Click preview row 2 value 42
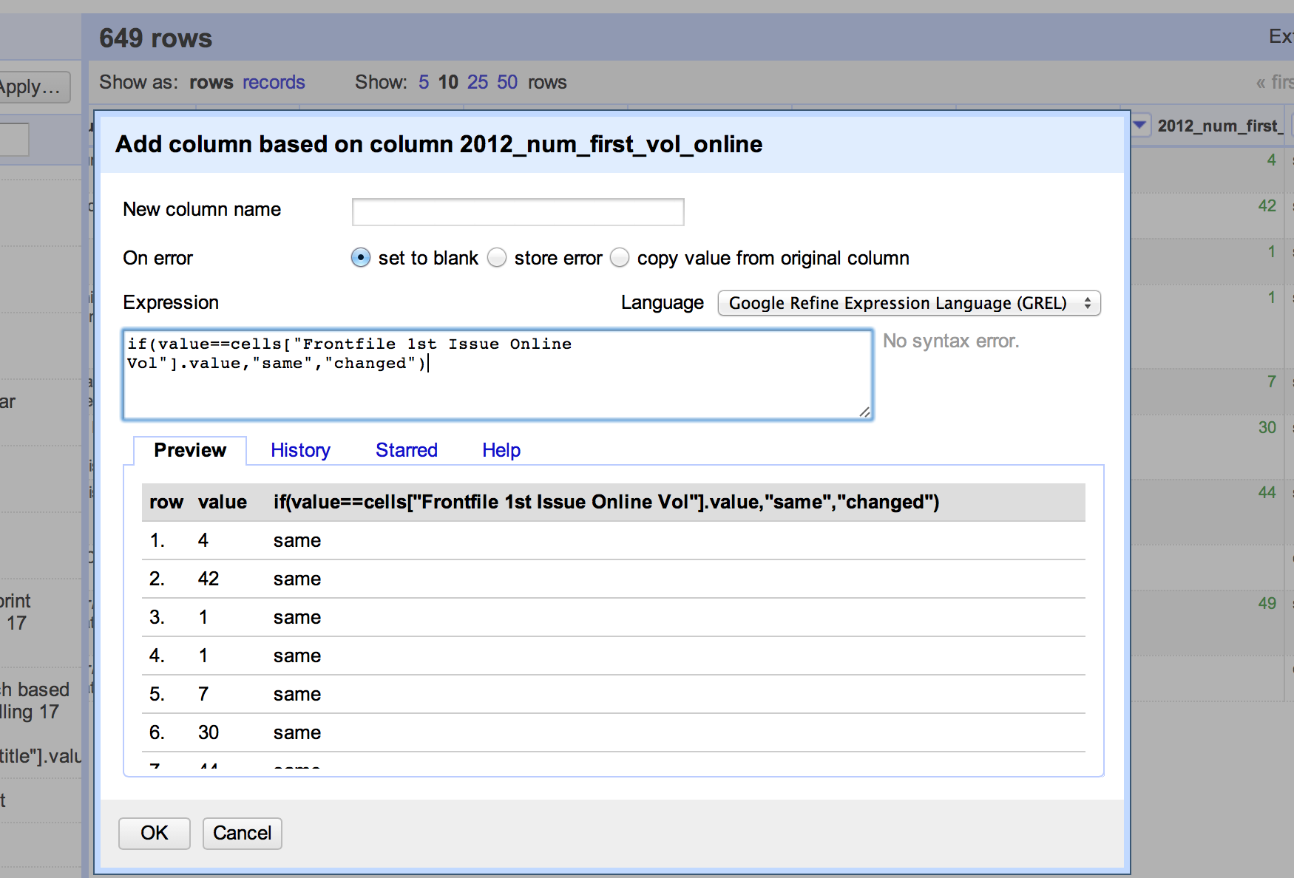Screen dimensions: 1294x878 pos(209,579)
